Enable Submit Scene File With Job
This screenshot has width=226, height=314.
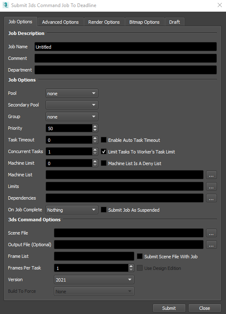tap(140, 256)
